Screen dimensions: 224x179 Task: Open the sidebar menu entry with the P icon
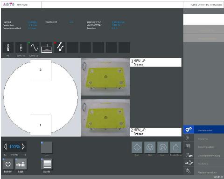[203, 138]
